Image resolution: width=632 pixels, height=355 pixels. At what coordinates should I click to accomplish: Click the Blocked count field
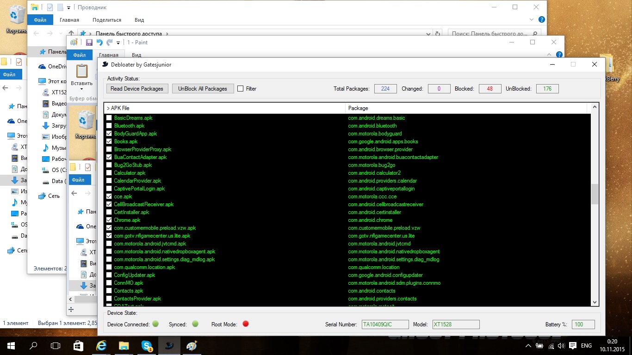490,89
